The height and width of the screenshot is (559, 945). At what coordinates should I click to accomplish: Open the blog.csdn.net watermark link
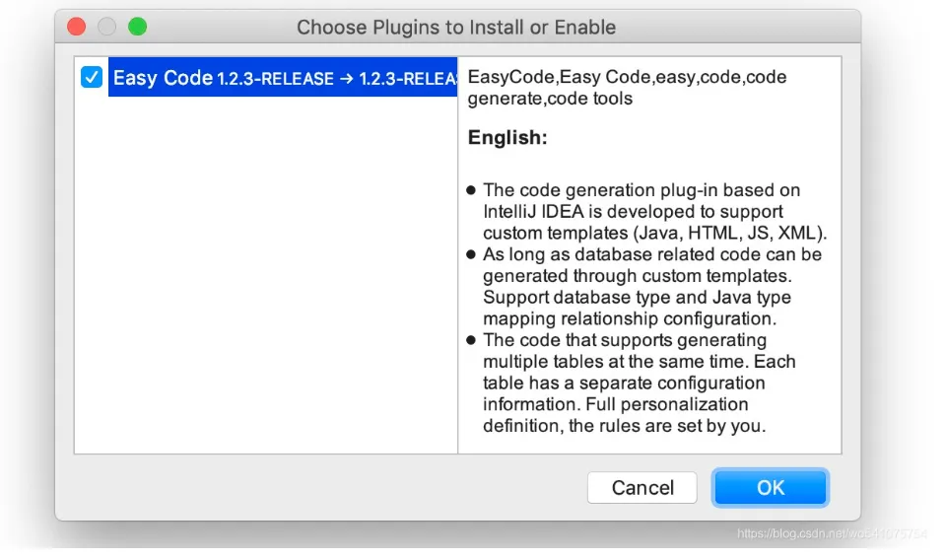831,533
